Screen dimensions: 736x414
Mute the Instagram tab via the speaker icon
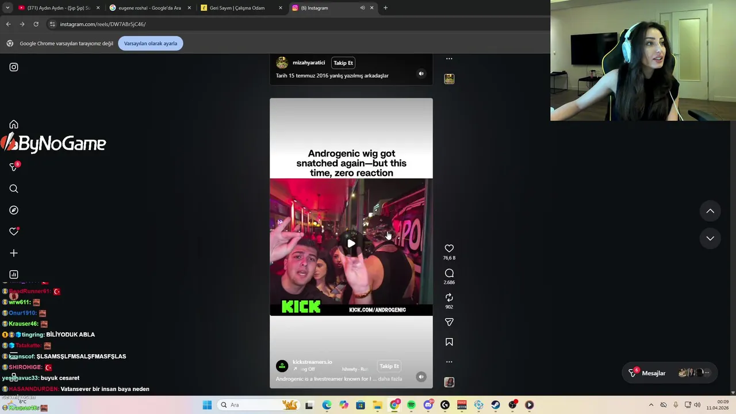point(362,8)
